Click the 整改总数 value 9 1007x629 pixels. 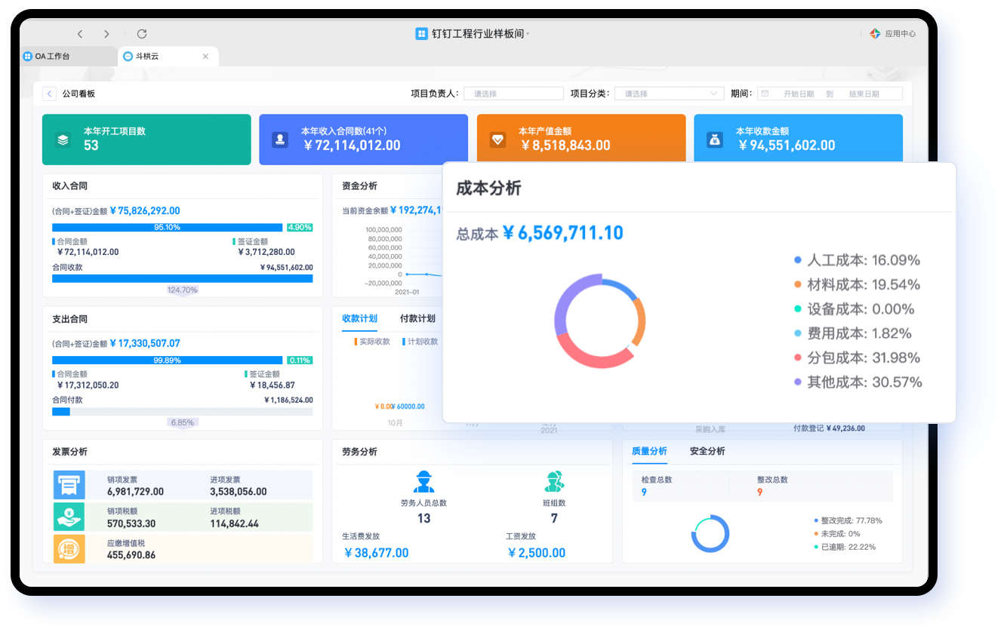pyautogui.click(x=759, y=492)
